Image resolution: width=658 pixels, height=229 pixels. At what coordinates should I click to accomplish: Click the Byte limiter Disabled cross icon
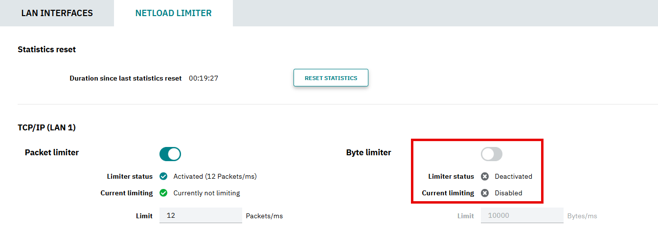pyautogui.click(x=485, y=193)
